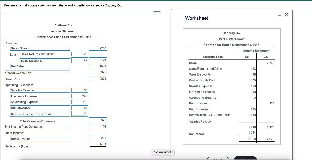
Task: Edit the Sales Discounts amount 68
Action: pos(80,60)
